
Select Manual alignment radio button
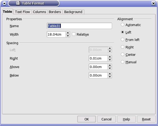click(122, 62)
